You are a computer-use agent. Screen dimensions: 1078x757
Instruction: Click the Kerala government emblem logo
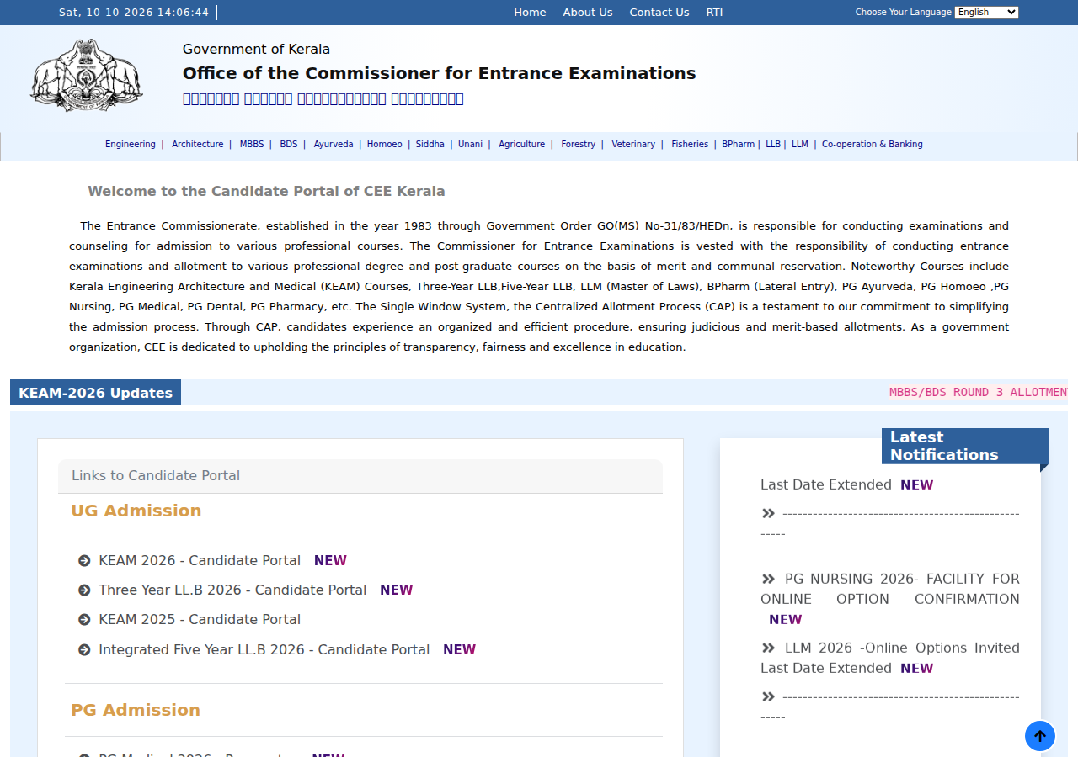pyautogui.click(x=86, y=76)
